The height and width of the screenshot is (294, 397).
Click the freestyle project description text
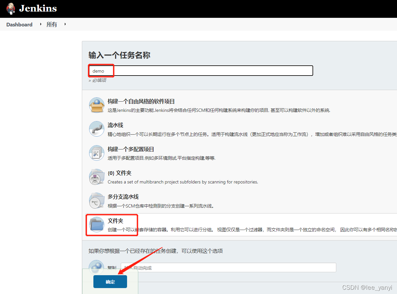(219, 110)
